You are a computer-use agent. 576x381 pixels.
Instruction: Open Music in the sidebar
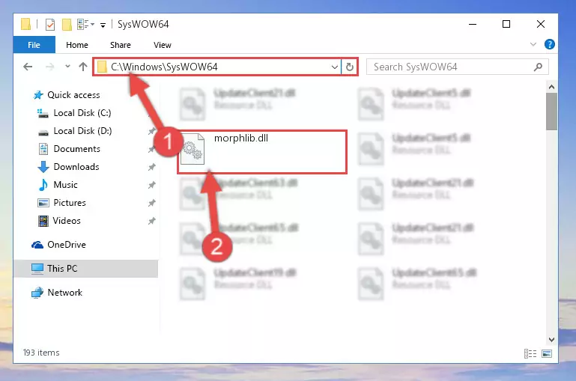tap(58, 185)
